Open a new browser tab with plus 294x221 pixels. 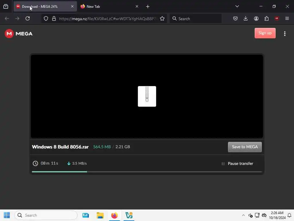[148, 7]
